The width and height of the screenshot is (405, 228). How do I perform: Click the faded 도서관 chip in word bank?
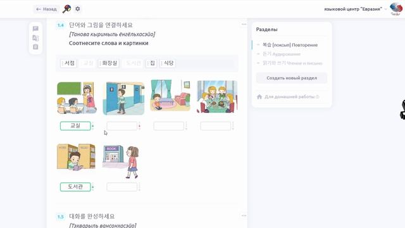132,63
